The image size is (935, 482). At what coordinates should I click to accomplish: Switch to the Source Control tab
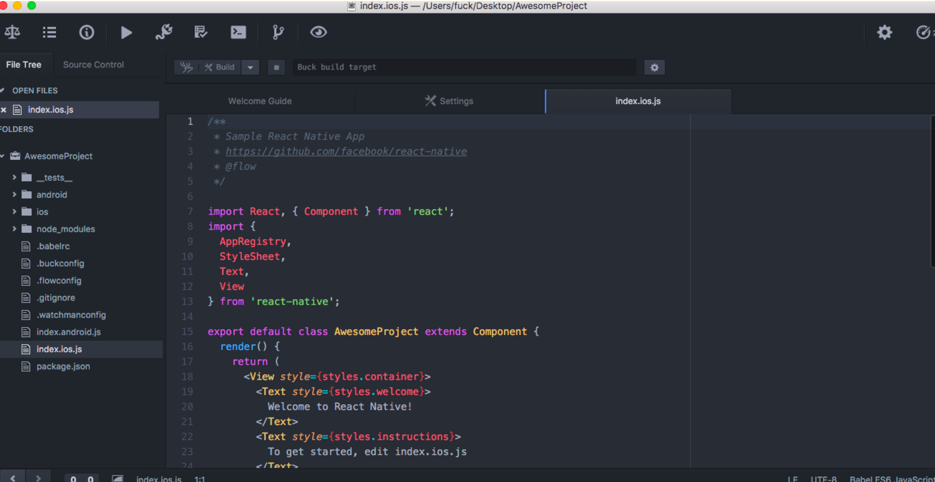[93, 65]
